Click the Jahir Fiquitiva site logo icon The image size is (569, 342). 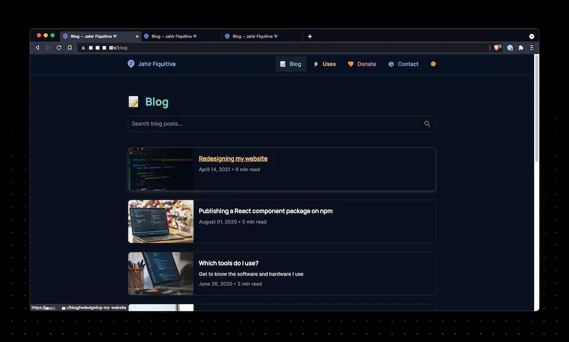pos(131,64)
